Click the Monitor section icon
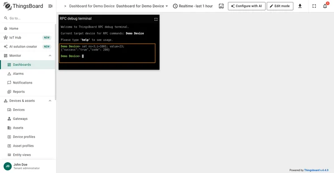 (x=5, y=56)
